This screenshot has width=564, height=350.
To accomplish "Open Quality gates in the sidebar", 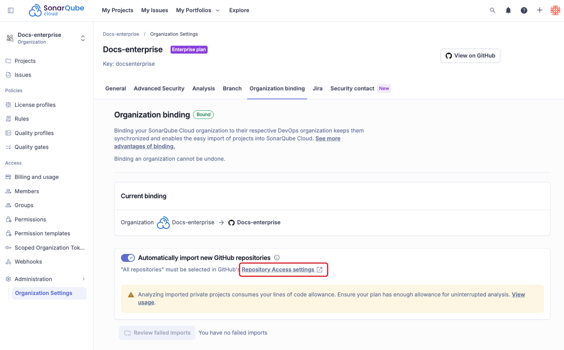I will coord(32,147).
